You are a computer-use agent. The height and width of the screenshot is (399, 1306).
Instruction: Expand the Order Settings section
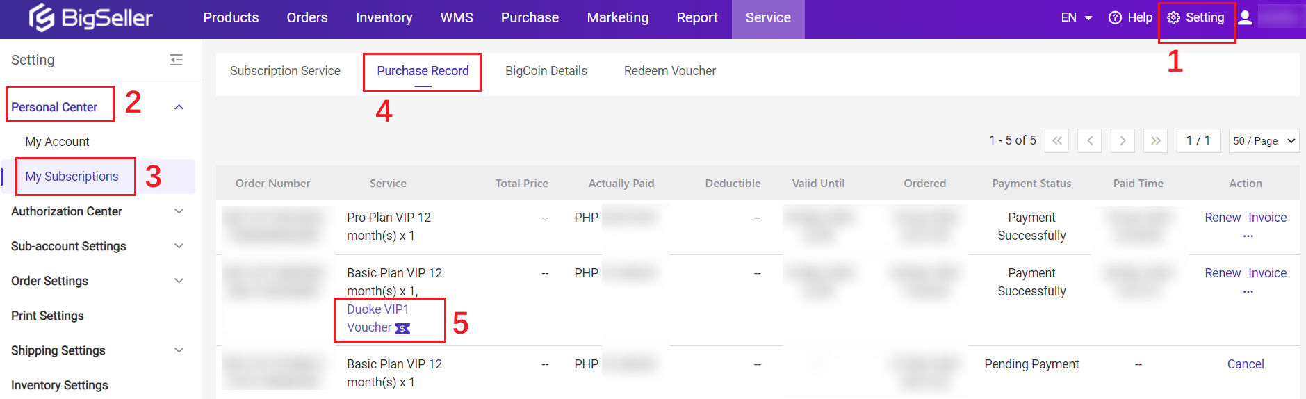(179, 281)
